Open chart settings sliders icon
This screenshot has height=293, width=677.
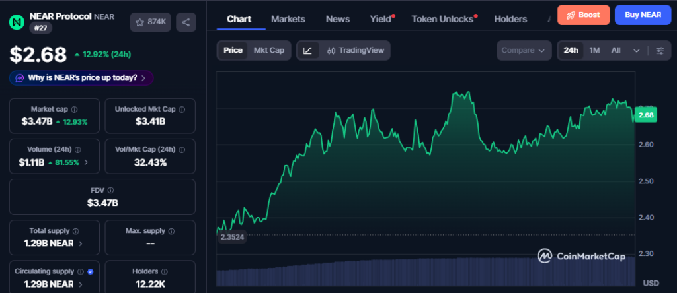[x=660, y=50]
